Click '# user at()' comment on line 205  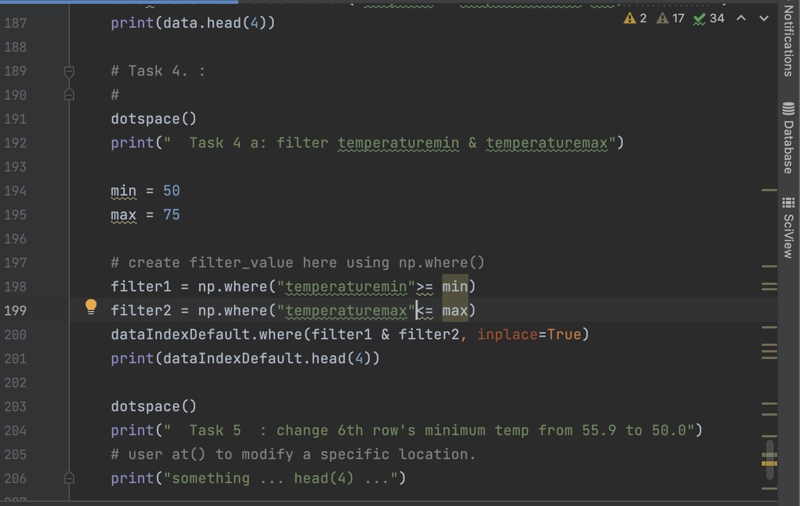(293, 454)
